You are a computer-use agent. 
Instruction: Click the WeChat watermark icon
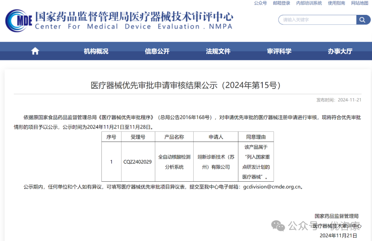[x=278, y=225]
